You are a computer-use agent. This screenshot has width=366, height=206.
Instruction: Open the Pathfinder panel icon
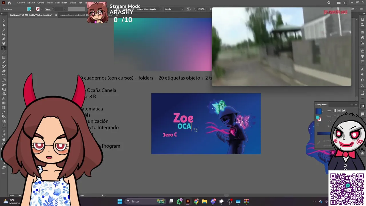click(362, 51)
